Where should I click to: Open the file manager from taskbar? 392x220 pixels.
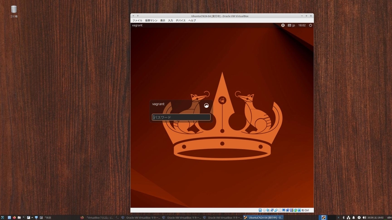coord(19,217)
